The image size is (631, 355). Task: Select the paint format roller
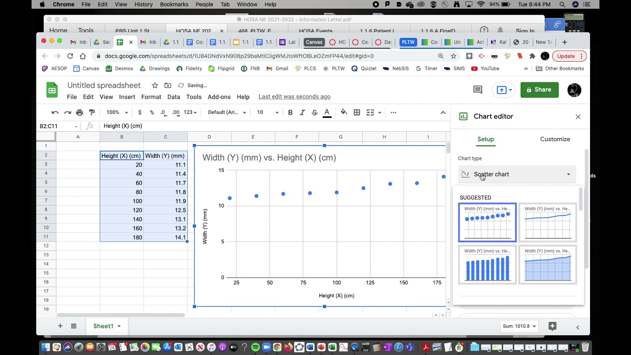[92, 112]
